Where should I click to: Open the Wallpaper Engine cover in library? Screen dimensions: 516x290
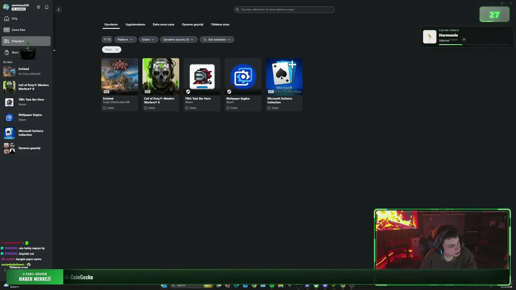(x=243, y=77)
